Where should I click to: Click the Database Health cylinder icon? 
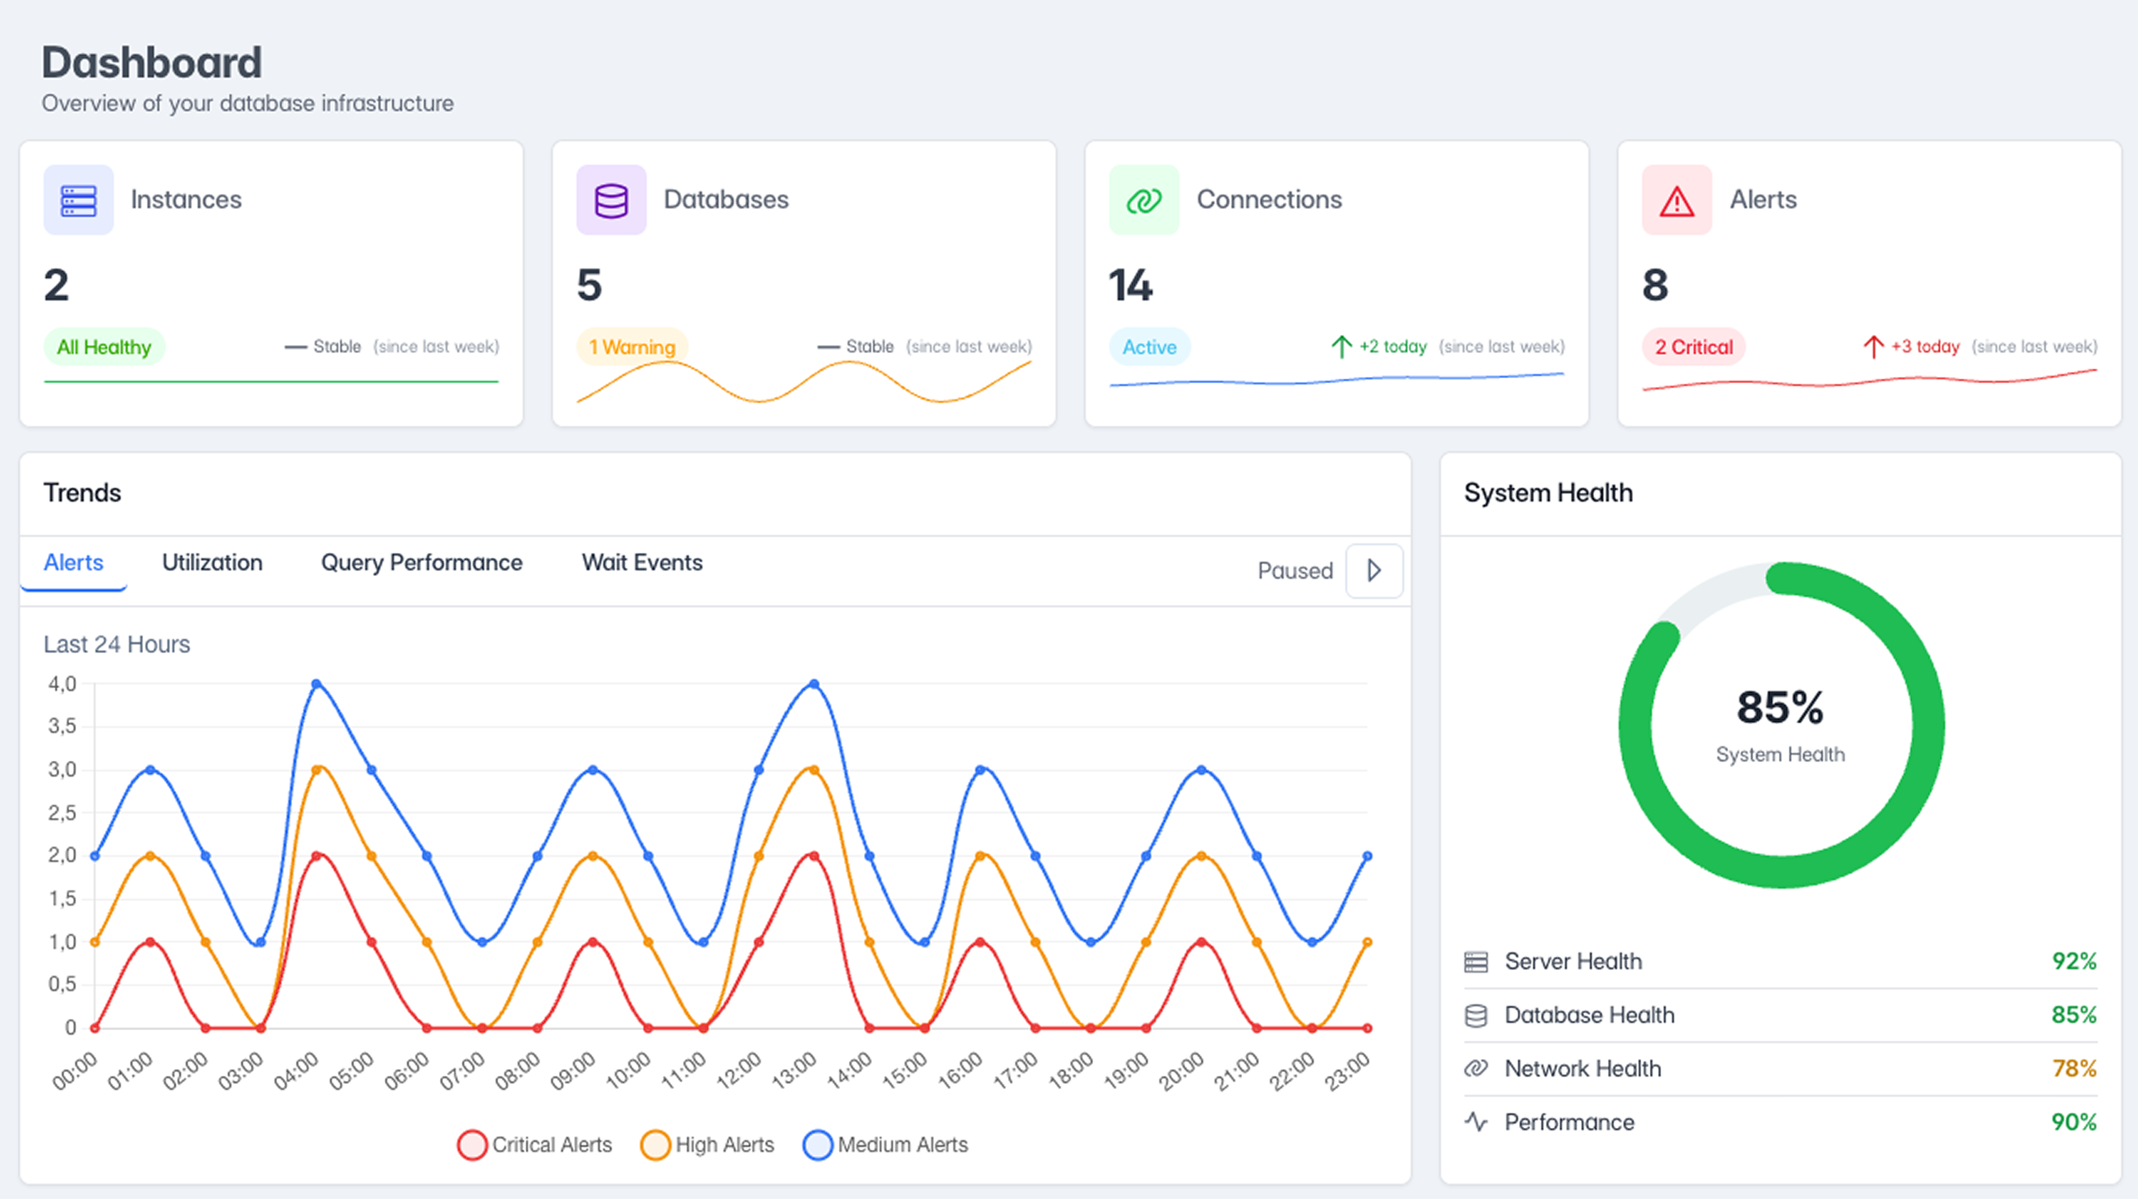tap(1476, 1016)
